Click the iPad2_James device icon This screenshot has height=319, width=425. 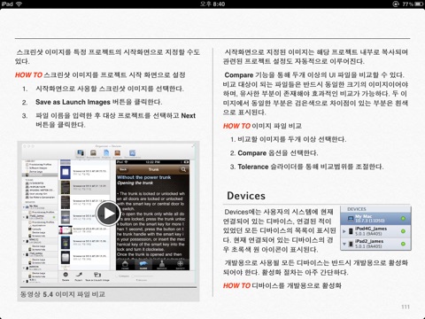351,244
